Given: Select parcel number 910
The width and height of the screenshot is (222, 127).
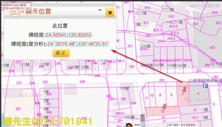Looking at the screenshot, I should point(147,8).
